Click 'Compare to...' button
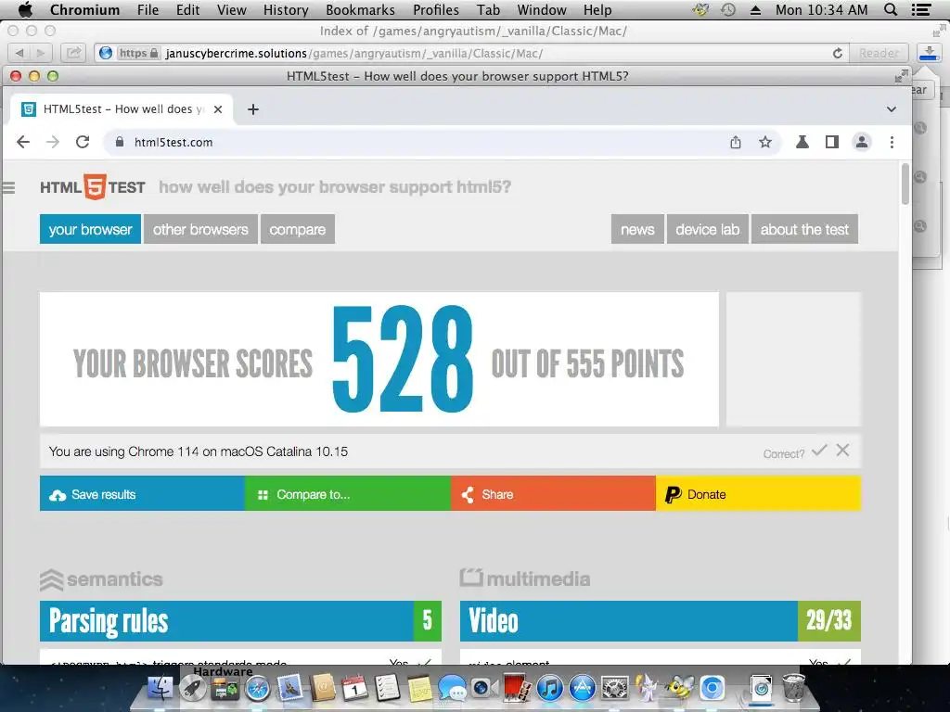 tap(348, 493)
